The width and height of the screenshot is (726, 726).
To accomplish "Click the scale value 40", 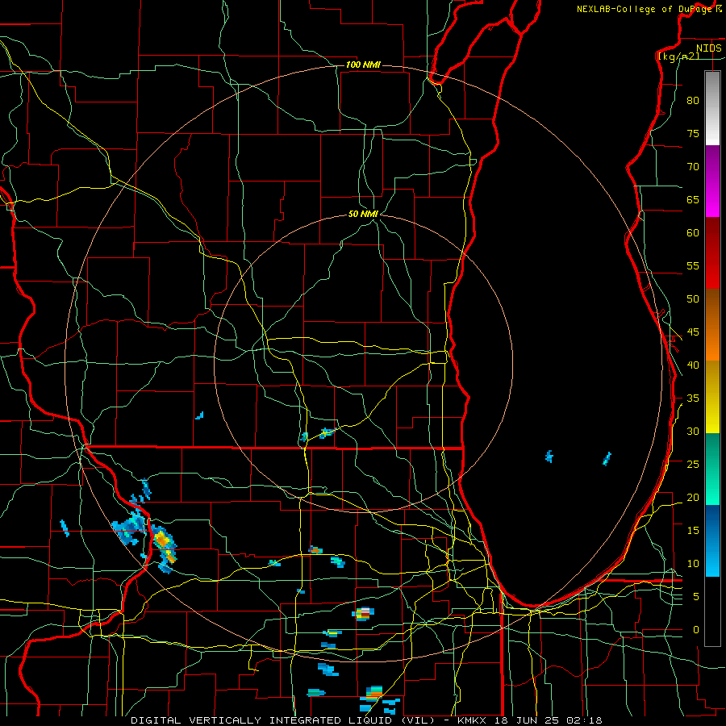I will (693, 365).
